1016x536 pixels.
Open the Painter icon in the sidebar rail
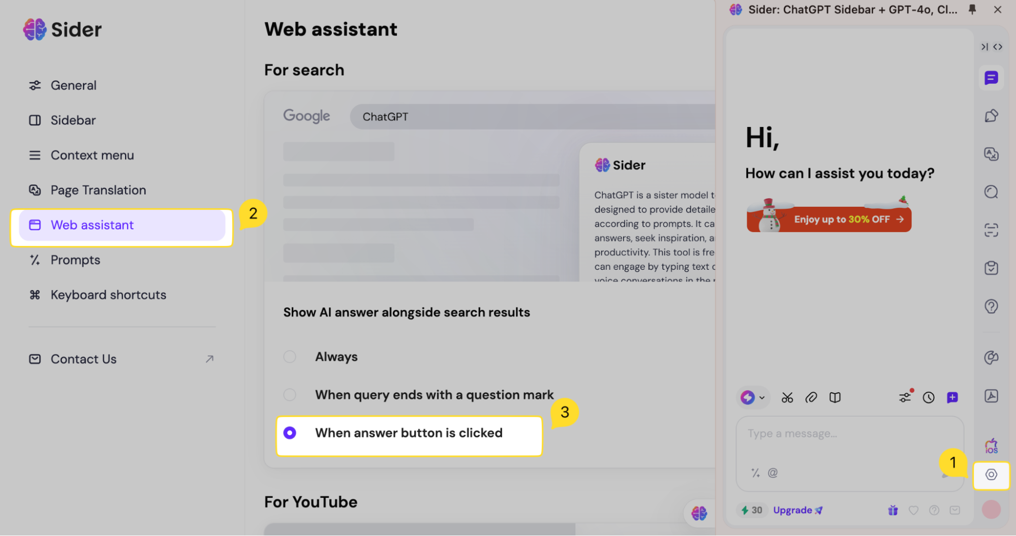(991, 358)
